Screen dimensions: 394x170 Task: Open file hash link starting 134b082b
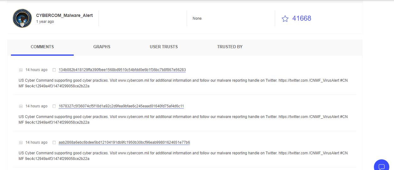[x=122, y=70]
